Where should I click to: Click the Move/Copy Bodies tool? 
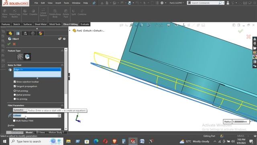pyautogui.click(x=15, y=13)
